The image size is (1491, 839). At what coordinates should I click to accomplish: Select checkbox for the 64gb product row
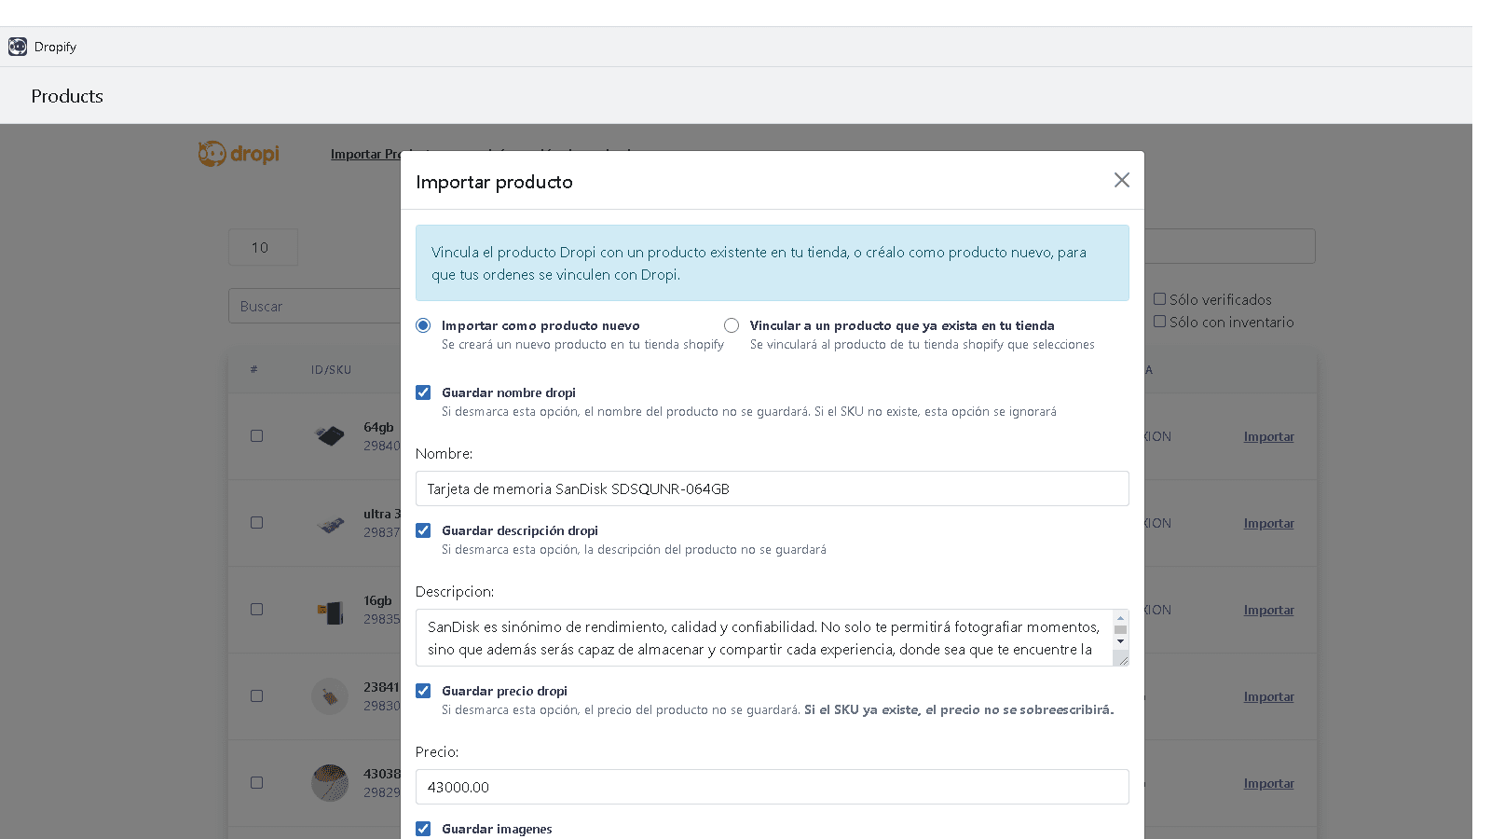click(x=256, y=435)
